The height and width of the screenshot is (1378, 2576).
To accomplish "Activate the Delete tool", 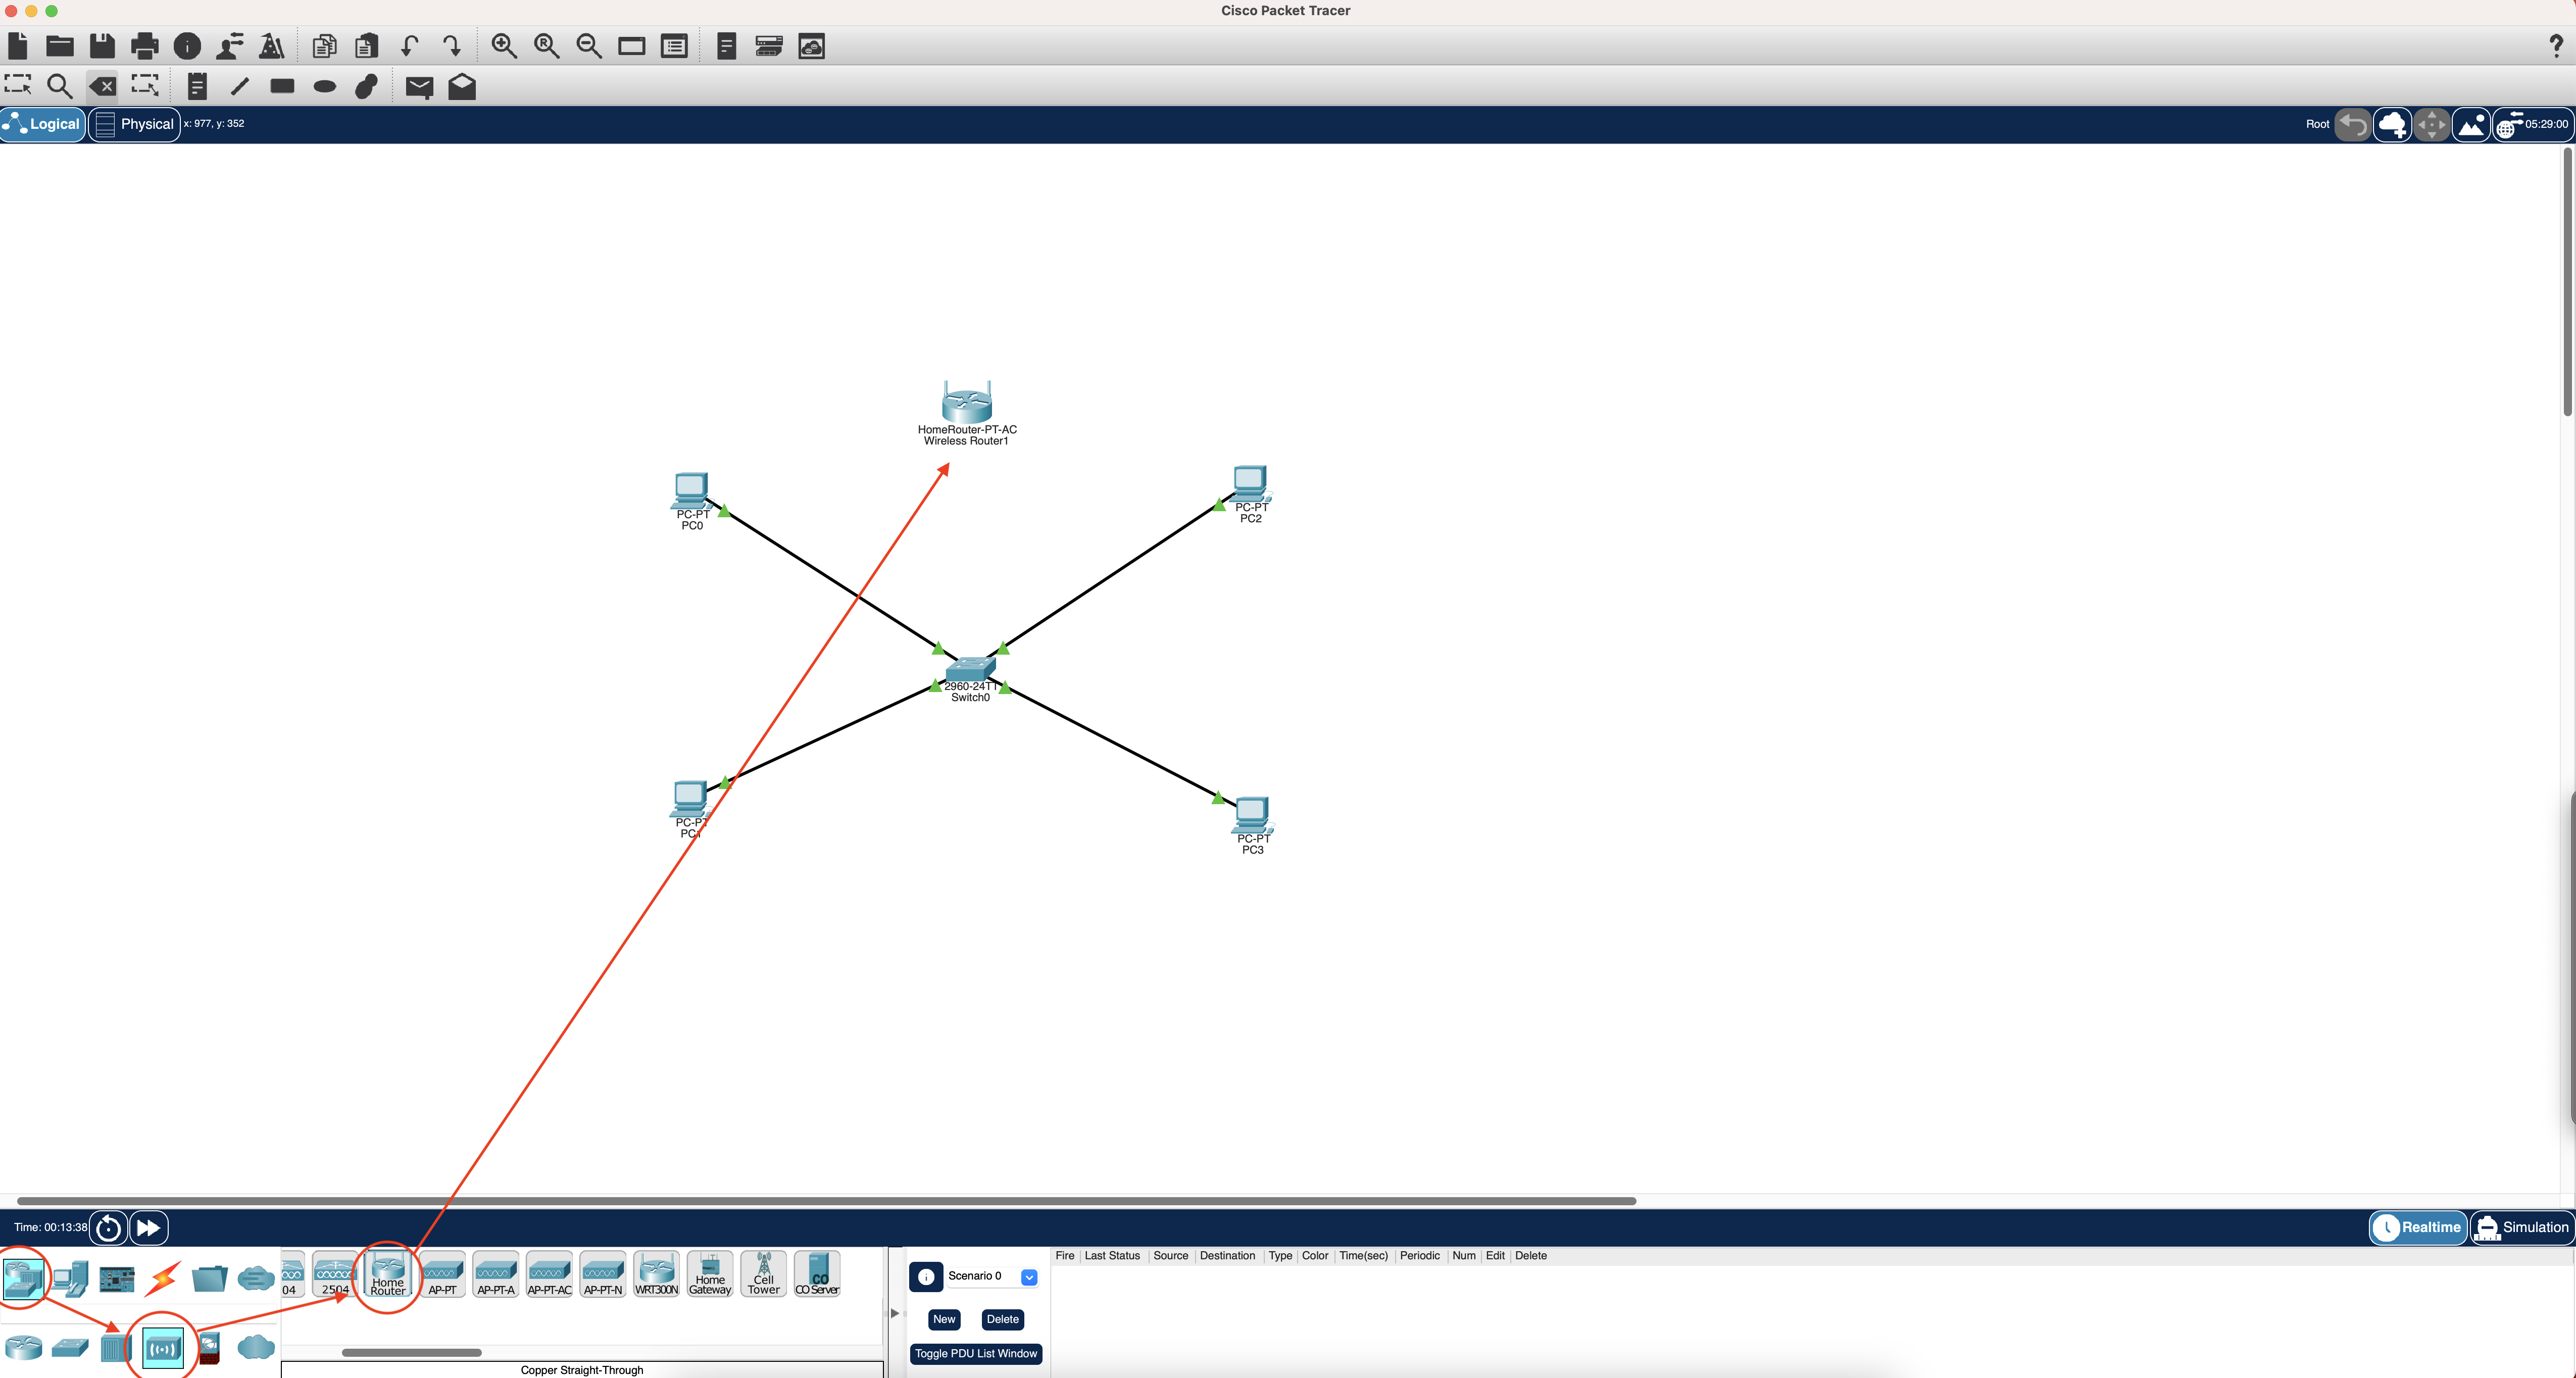I will coord(102,86).
